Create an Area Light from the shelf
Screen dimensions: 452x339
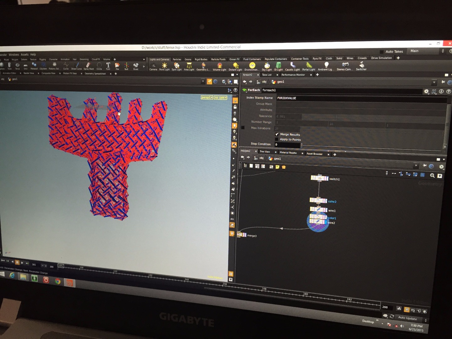click(x=189, y=67)
